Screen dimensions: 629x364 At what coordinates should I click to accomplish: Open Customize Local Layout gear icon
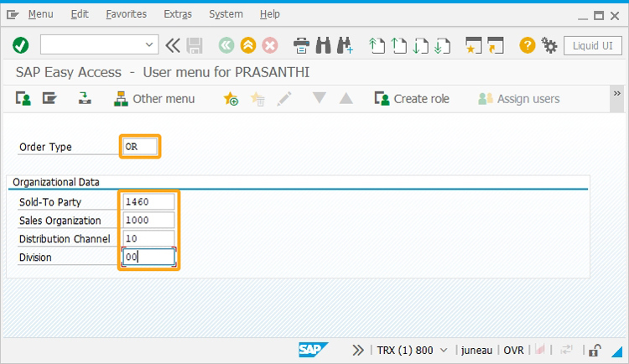click(549, 45)
